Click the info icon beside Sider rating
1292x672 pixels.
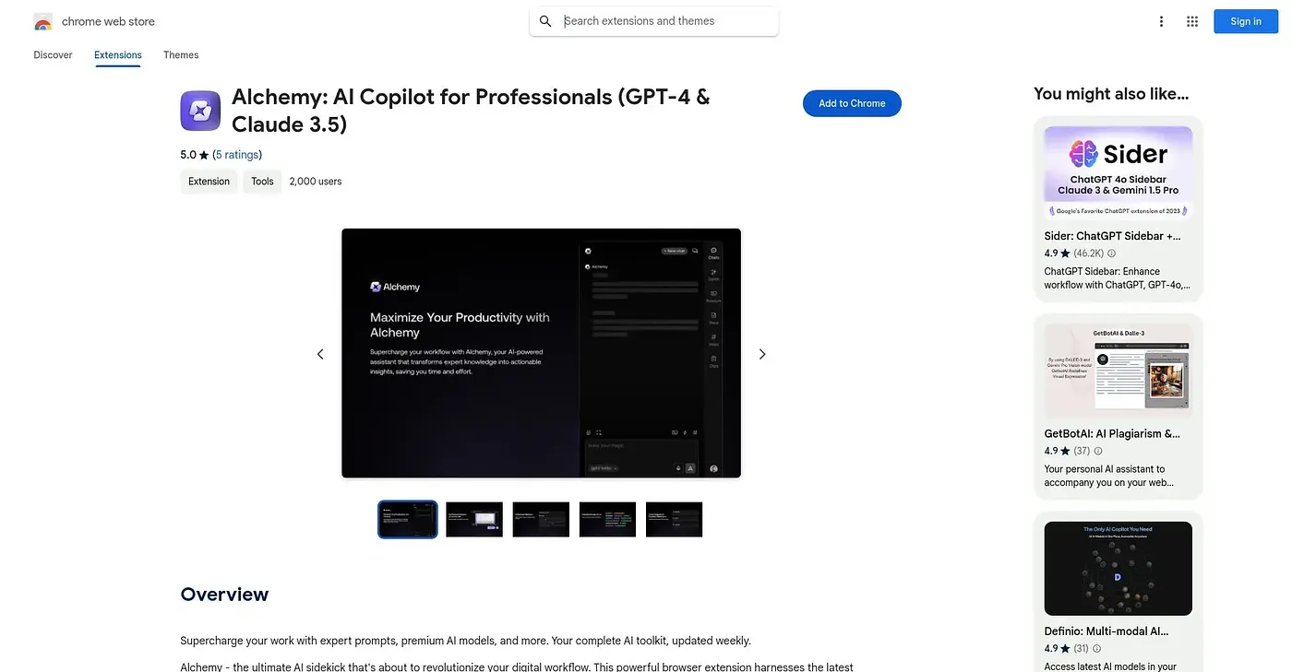[1111, 253]
